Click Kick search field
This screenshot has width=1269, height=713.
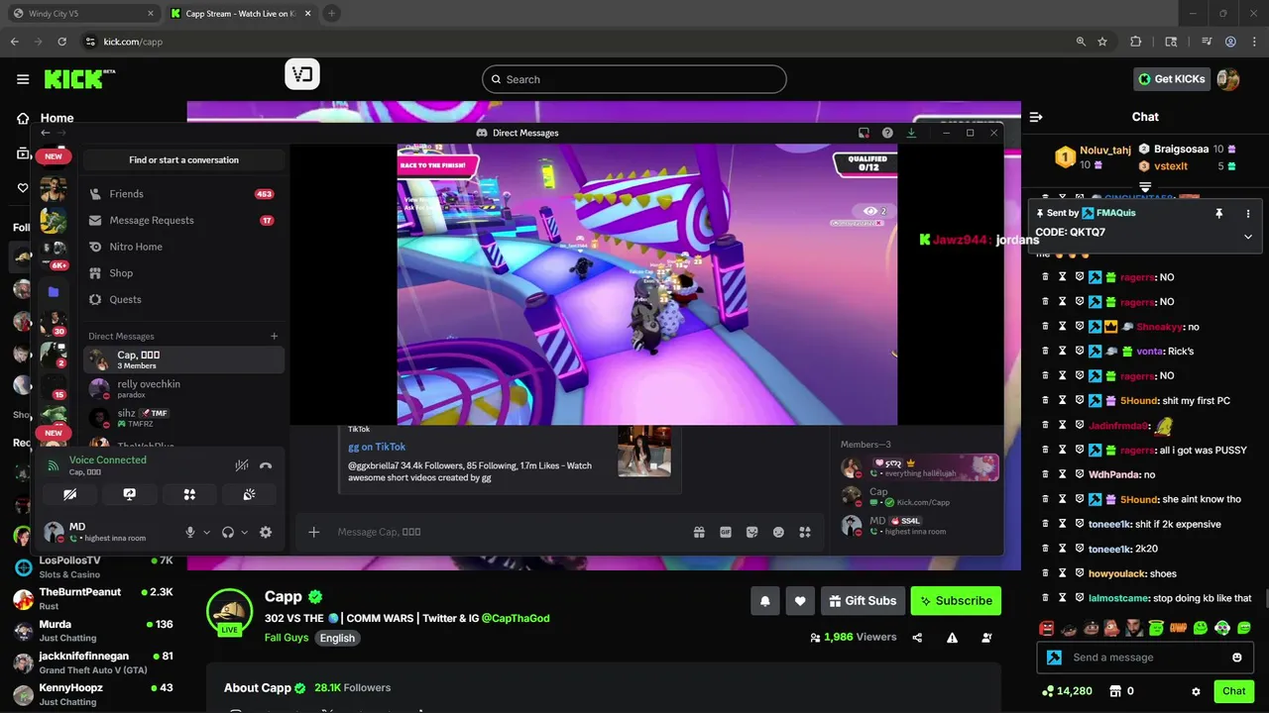pos(634,79)
